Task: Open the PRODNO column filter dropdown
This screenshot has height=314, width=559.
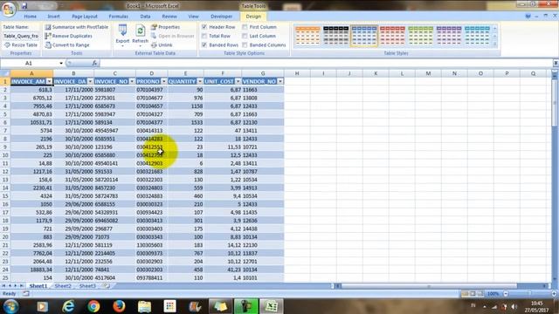Action: 164,81
